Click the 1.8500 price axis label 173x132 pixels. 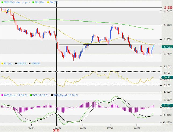(168, 25)
